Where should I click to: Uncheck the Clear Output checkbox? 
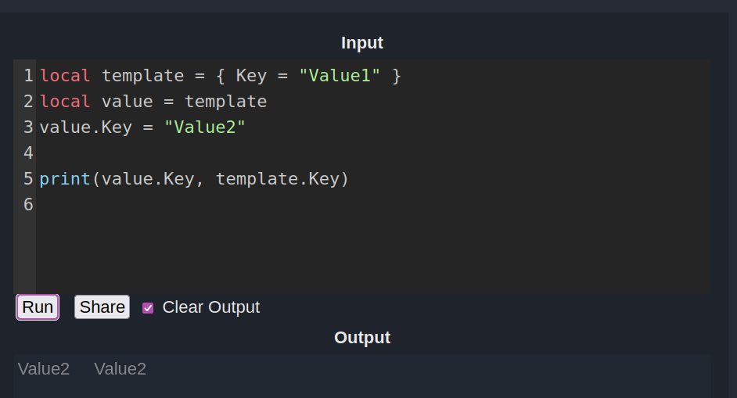[x=148, y=308]
